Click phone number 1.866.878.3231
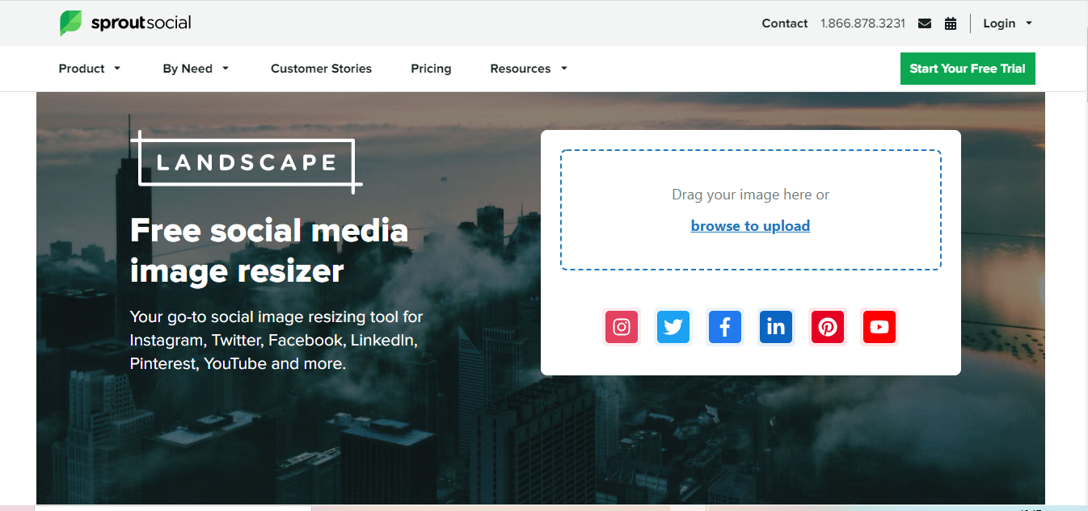1088x511 pixels. click(x=862, y=23)
